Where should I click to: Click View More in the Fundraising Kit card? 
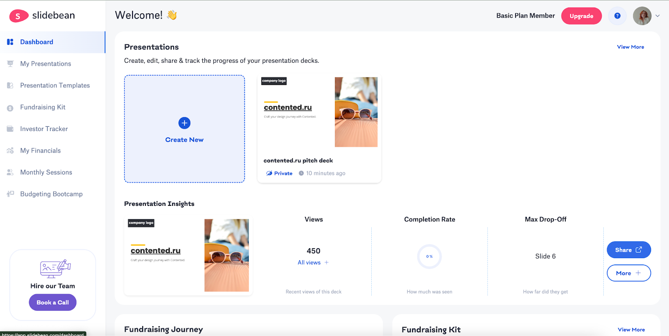(631, 330)
